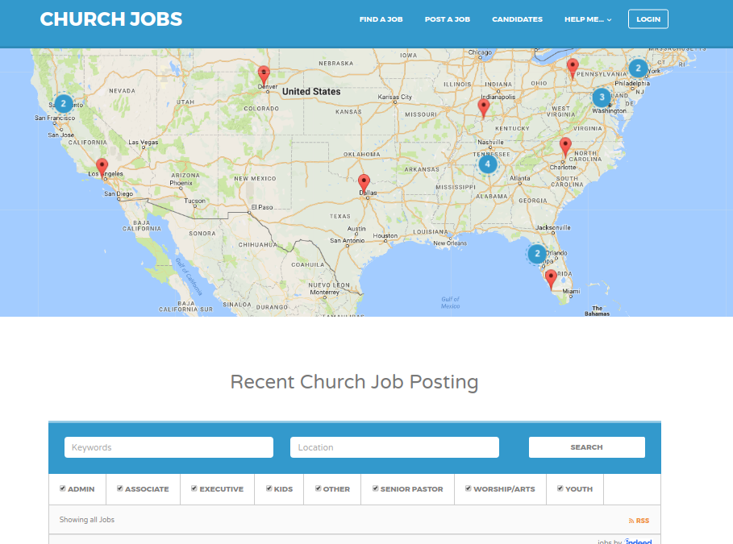Viewport: 733px width, 544px height.
Task: Open the cluster of 2 near San Francisco
Action: (x=64, y=104)
